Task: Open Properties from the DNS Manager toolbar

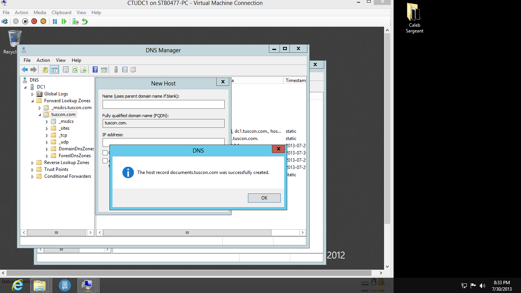Action: click(66, 69)
